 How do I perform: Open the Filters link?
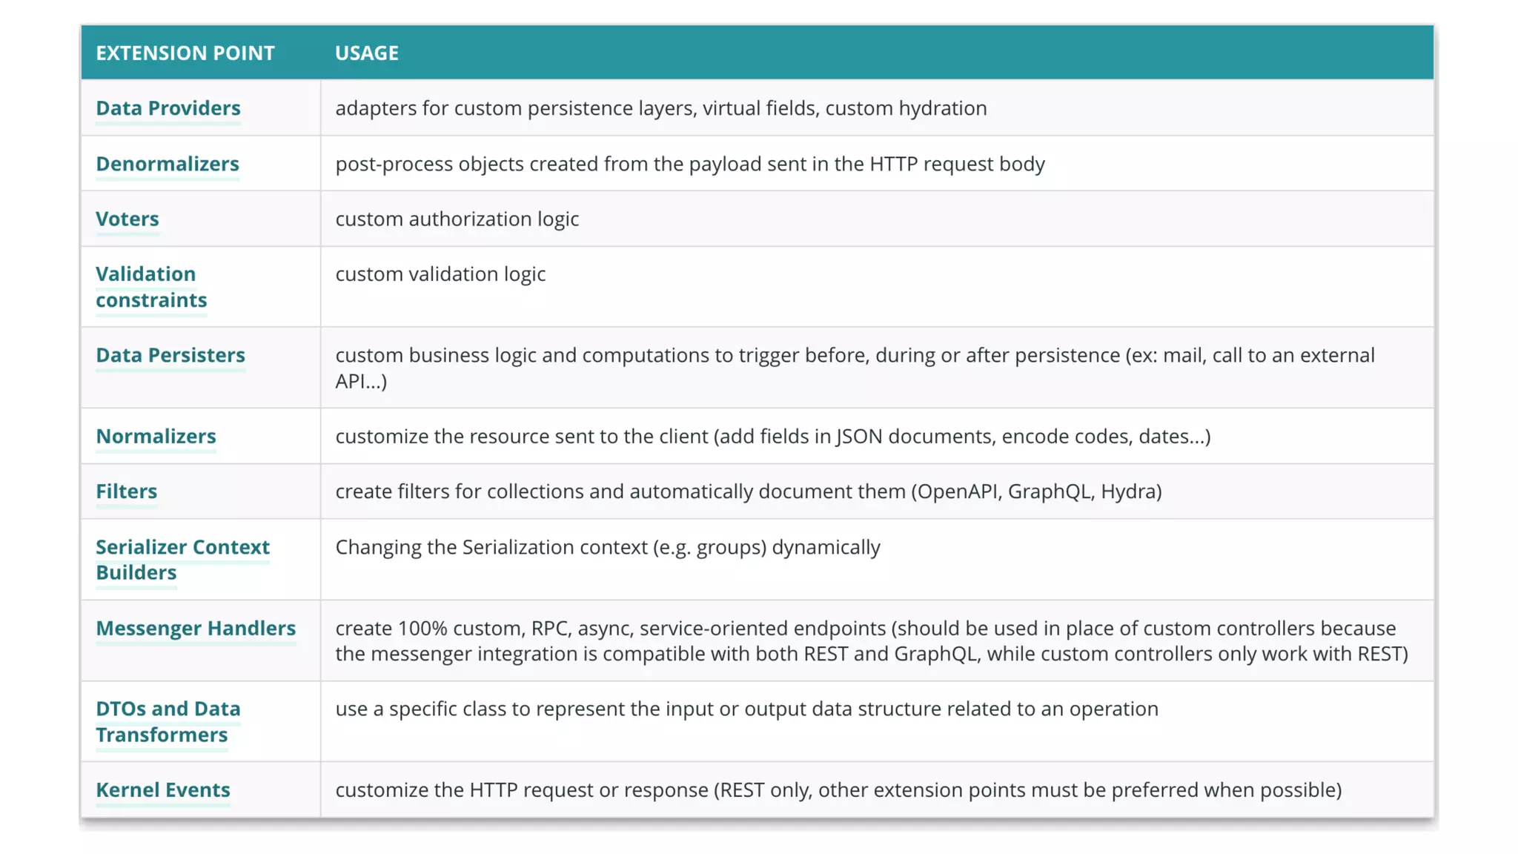pos(127,491)
